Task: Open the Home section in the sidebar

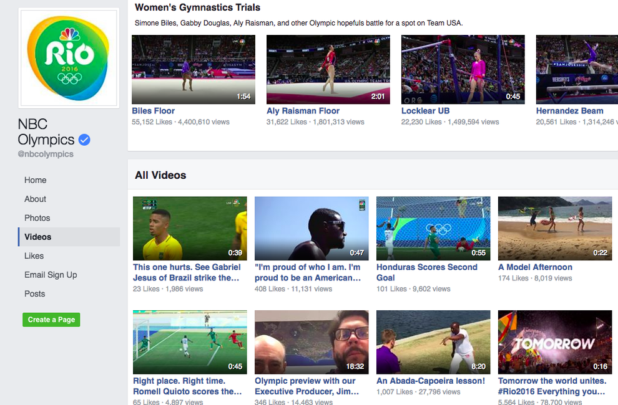Action: (36, 180)
